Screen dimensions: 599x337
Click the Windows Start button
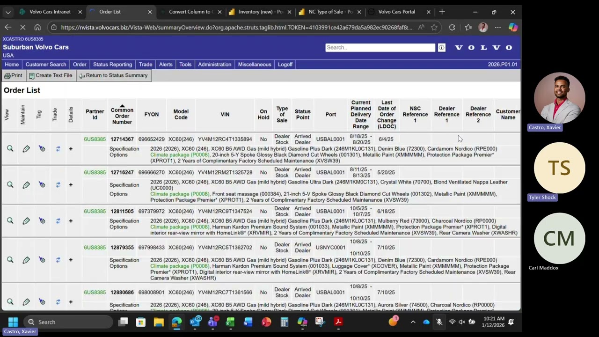tap(13, 322)
